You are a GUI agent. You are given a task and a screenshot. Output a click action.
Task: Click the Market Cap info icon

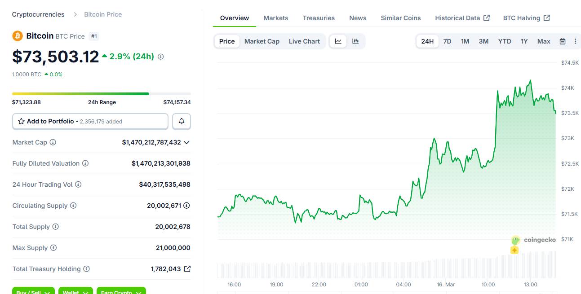click(53, 142)
